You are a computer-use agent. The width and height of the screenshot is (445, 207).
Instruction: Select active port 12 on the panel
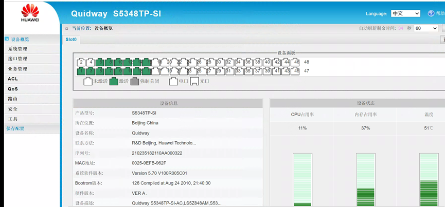pyautogui.click(x=128, y=62)
